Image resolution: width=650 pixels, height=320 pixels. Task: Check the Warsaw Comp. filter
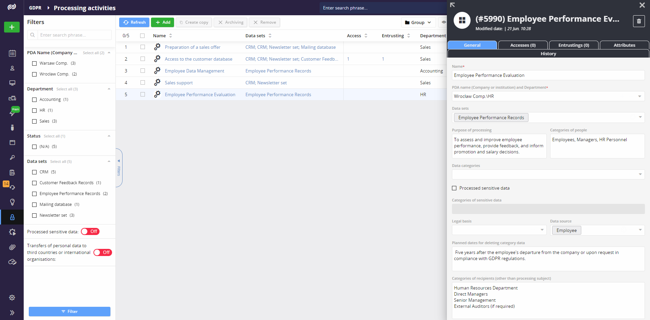click(34, 63)
